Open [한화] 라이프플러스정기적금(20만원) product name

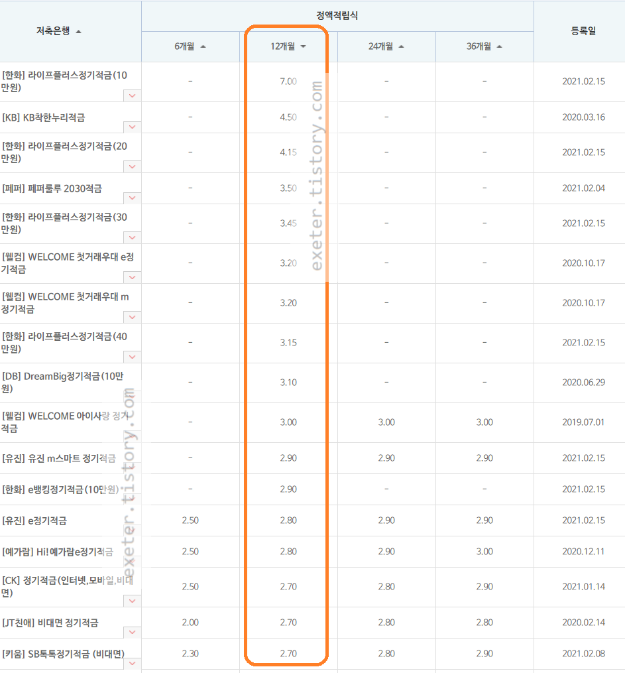[x=64, y=153]
